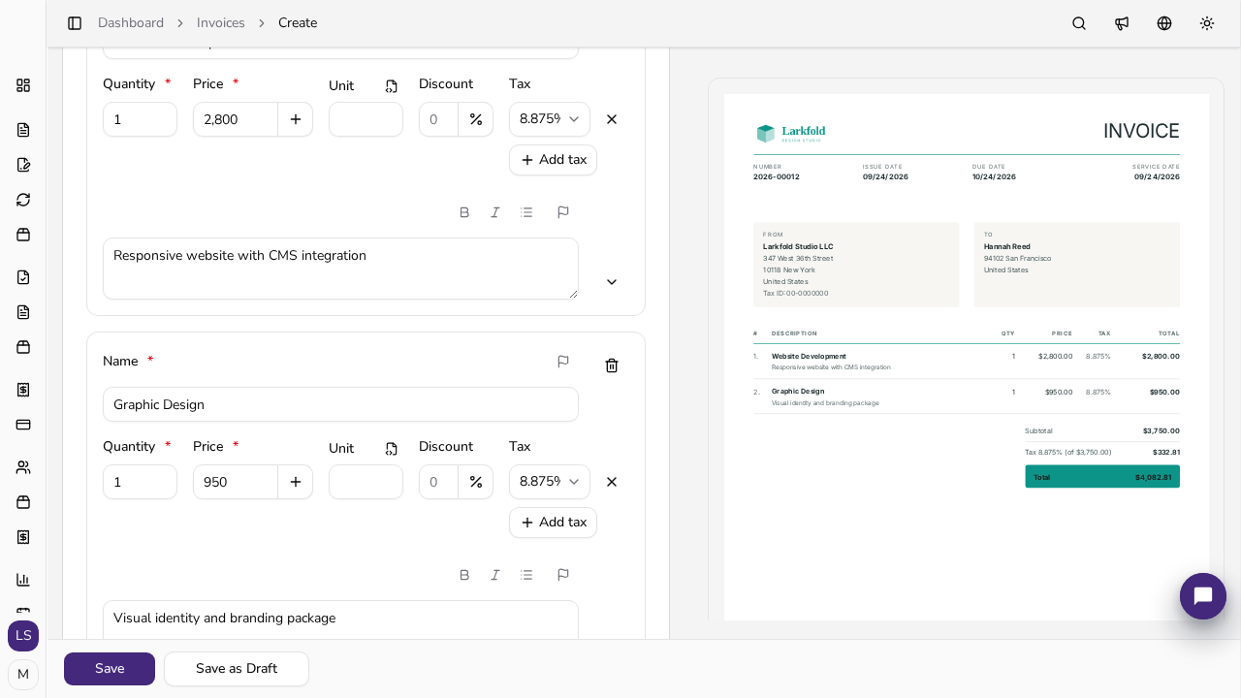Click the Save button
Viewport: 1241px width, 698px height.
(x=110, y=669)
